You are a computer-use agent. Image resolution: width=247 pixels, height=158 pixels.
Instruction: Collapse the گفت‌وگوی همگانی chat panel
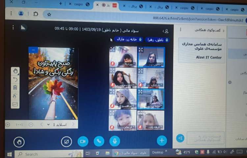click(x=209, y=30)
